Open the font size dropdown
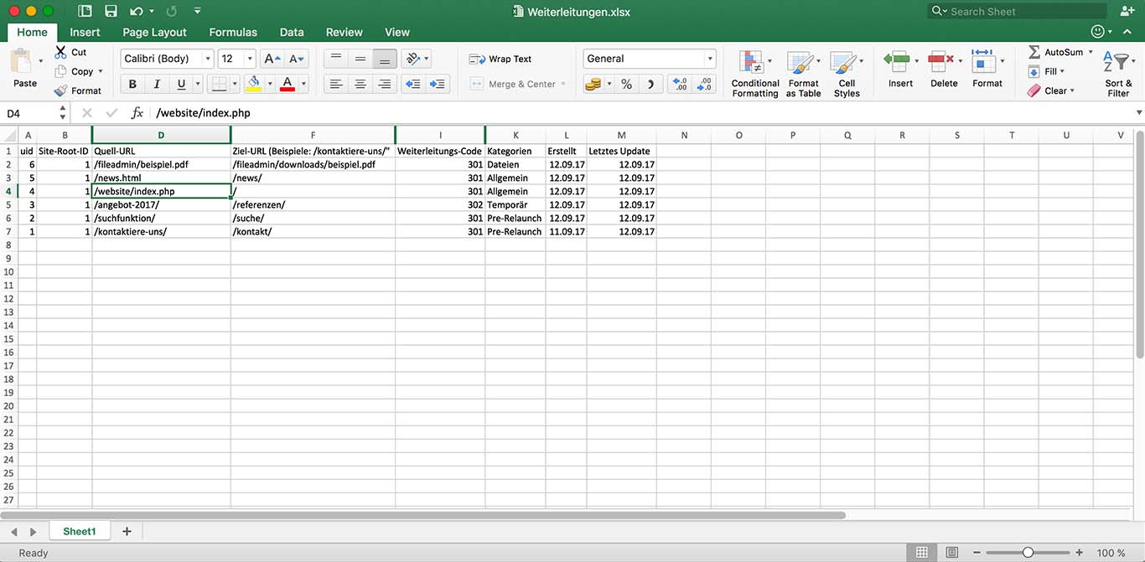The width and height of the screenshot is (1145, 562). [248, 58]
